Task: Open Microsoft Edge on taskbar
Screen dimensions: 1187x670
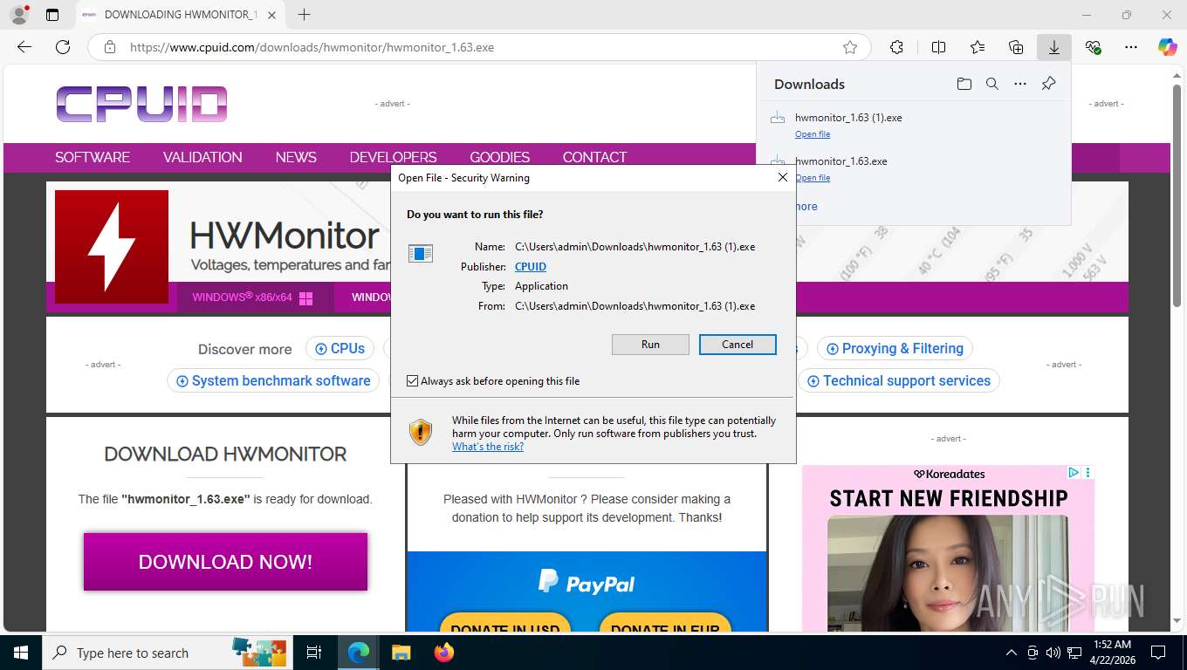Action: coord(359,653)
